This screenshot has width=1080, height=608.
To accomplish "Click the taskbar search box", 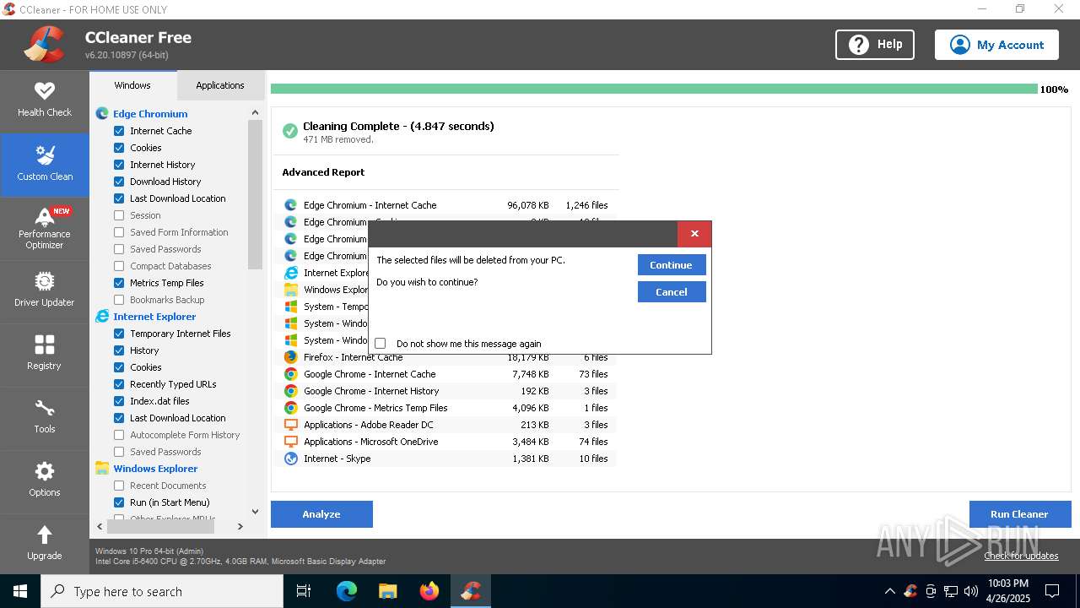I will point(162,591).
